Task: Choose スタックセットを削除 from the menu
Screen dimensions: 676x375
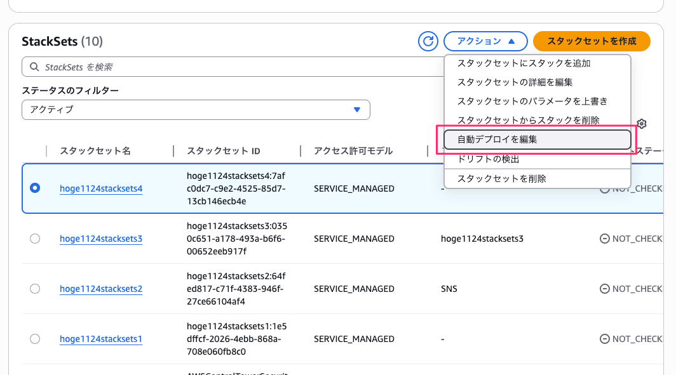Action: pyautogui.click(x=501, y=178)
